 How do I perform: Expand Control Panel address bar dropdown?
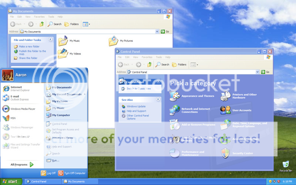pyautogui.click(x=257, y=72)
